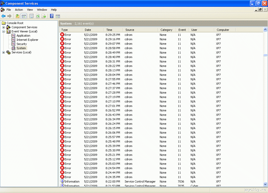This screenshot has height=193, width=268.
Task: Expand the Component Services node
Action: point(3,27)
